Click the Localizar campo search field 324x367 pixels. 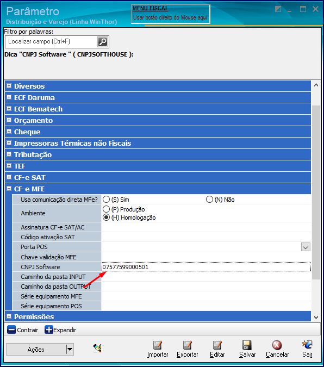(51, 42)
